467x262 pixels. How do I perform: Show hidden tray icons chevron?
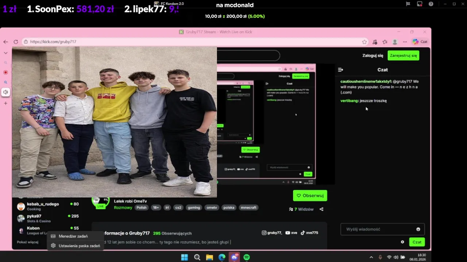pos(371,257)
